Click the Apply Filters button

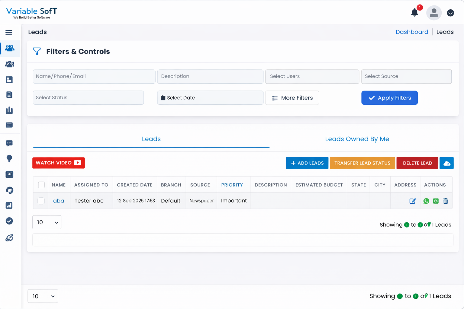tap(389, 98)
